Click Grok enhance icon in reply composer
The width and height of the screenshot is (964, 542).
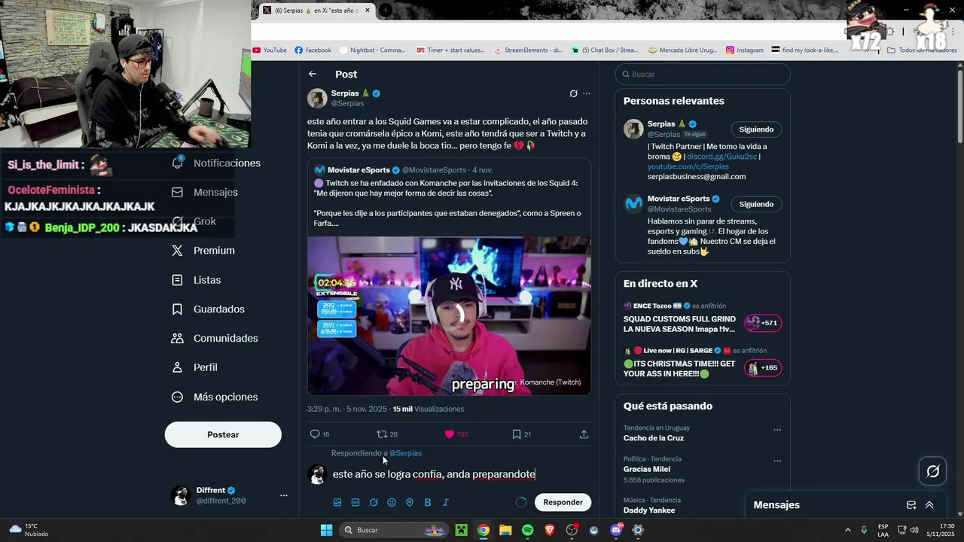click(x=374, y=502)
